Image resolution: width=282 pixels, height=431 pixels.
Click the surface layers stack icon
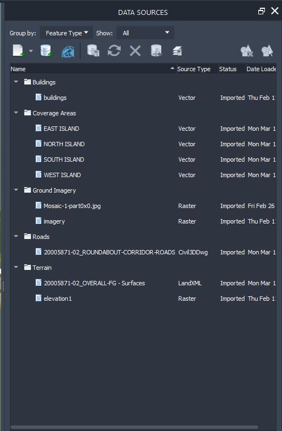[177, 51]
